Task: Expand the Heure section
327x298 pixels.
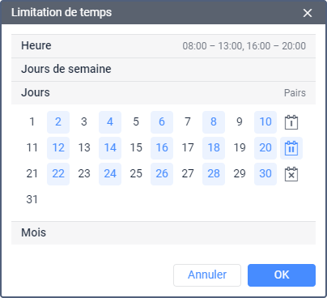Action: pyautogui.click(x=163, y=46)
